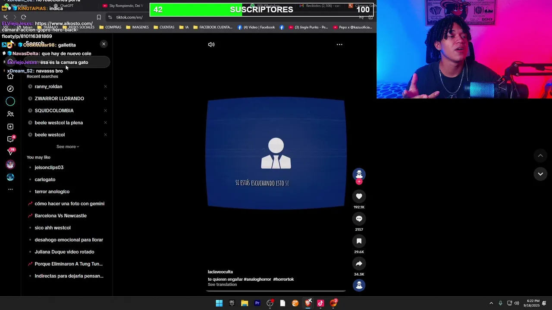Go to previous video with up arrow

[x=540, y=155]
